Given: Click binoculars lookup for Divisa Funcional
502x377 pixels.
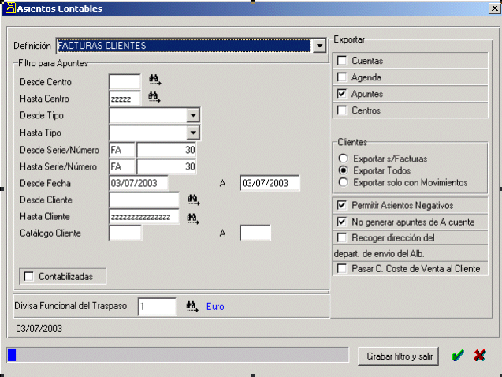Looking at the screenshot, I should coord(192,306).
